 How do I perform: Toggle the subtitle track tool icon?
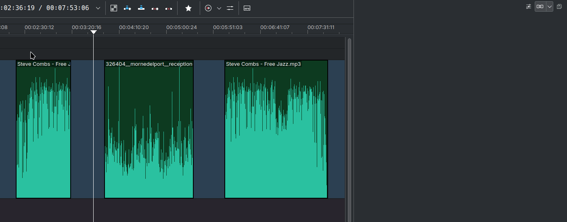(x=247, y=8)
